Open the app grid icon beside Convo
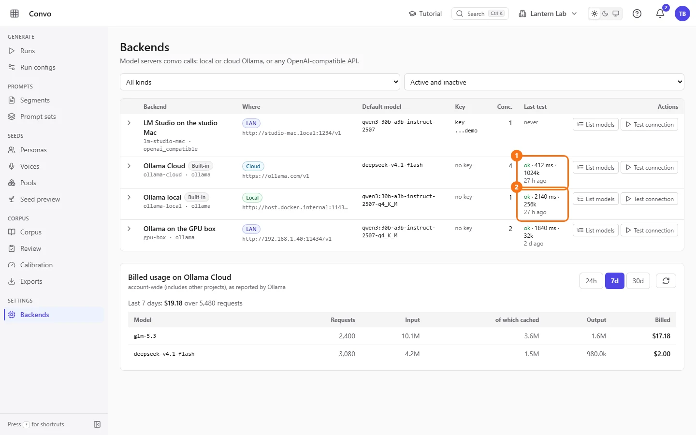This screenshot has height=435, width=696. [x=14, y=14]
